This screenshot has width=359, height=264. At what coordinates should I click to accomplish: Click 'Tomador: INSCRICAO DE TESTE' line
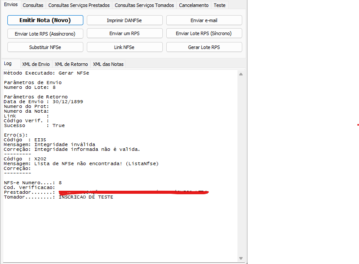tap(58, 197)
